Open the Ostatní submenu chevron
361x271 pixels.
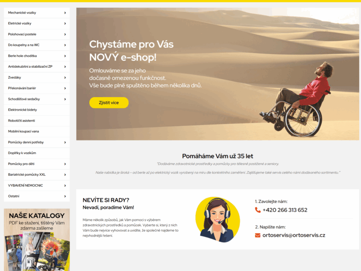[65, 196]
